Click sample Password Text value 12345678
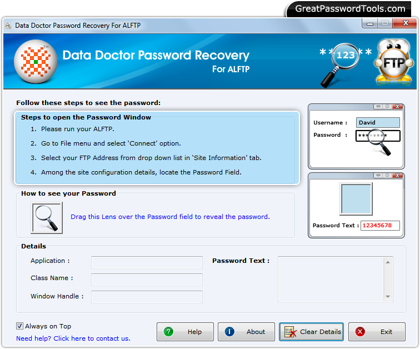Image resolution: width=420 pixels, height=349 pixels. pos(380,226)
